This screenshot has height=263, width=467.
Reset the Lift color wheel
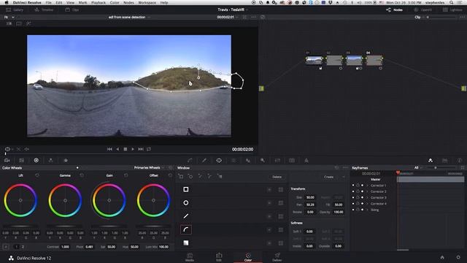point(37,175)
